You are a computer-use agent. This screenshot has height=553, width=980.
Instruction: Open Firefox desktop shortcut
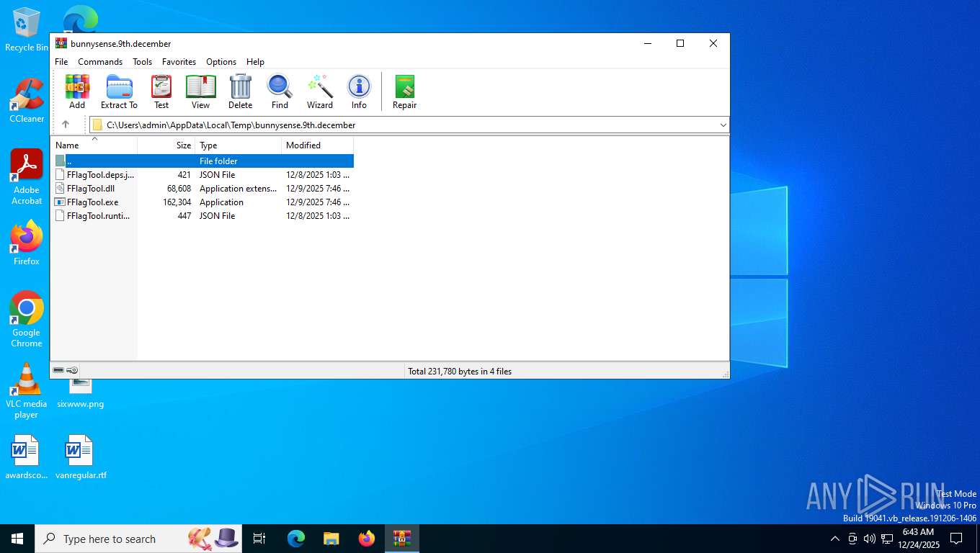tap(27, 243)
